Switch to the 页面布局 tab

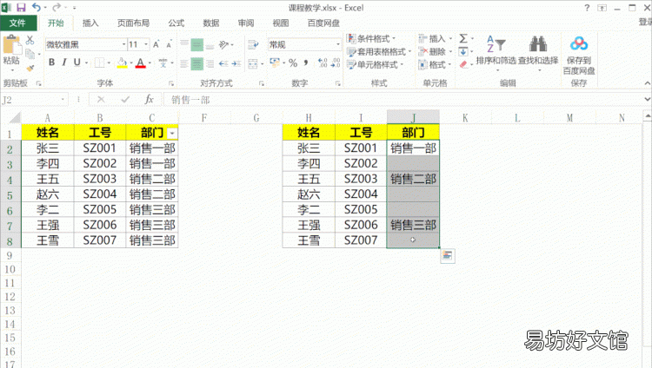(x=133, y=23)
